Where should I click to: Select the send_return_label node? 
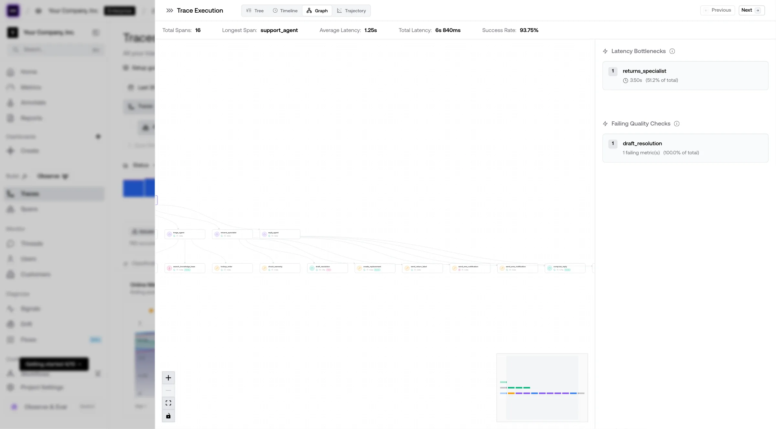click(423, 268)
